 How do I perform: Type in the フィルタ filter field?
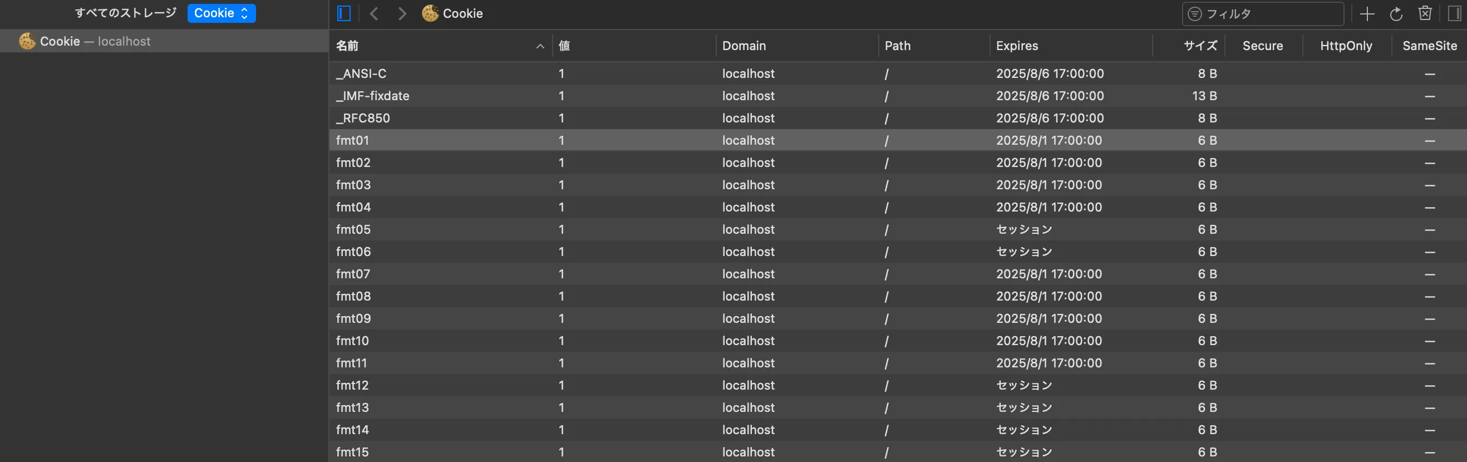1270,14
